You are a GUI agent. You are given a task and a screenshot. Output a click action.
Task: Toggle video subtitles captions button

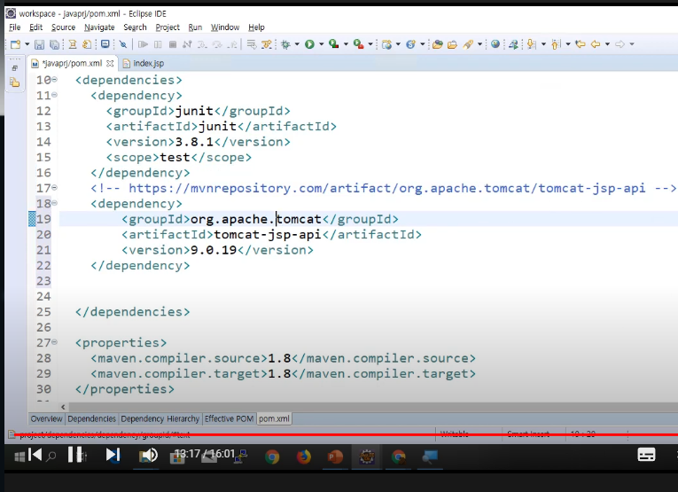coord(646,455)
